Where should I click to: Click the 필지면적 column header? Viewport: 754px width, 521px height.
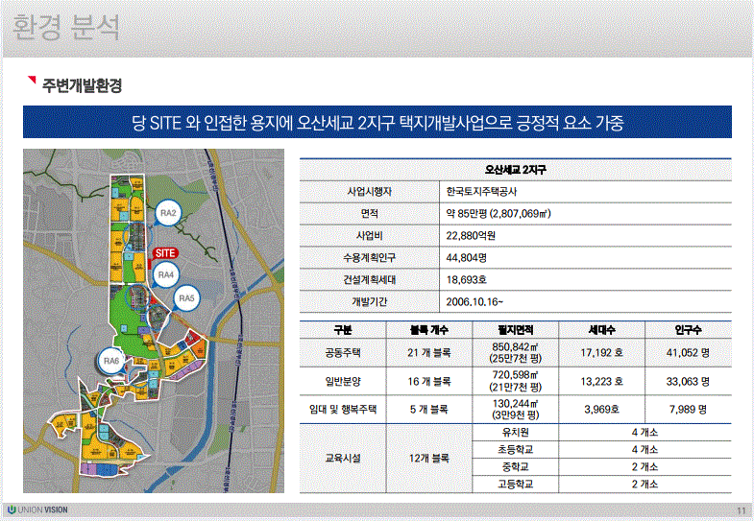[516, 330]
